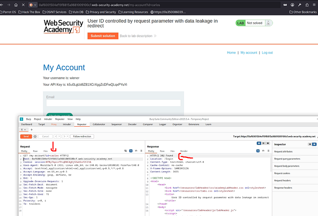318x216 pixels.
Task: Click the browser forward arrow
Action: 9,5
